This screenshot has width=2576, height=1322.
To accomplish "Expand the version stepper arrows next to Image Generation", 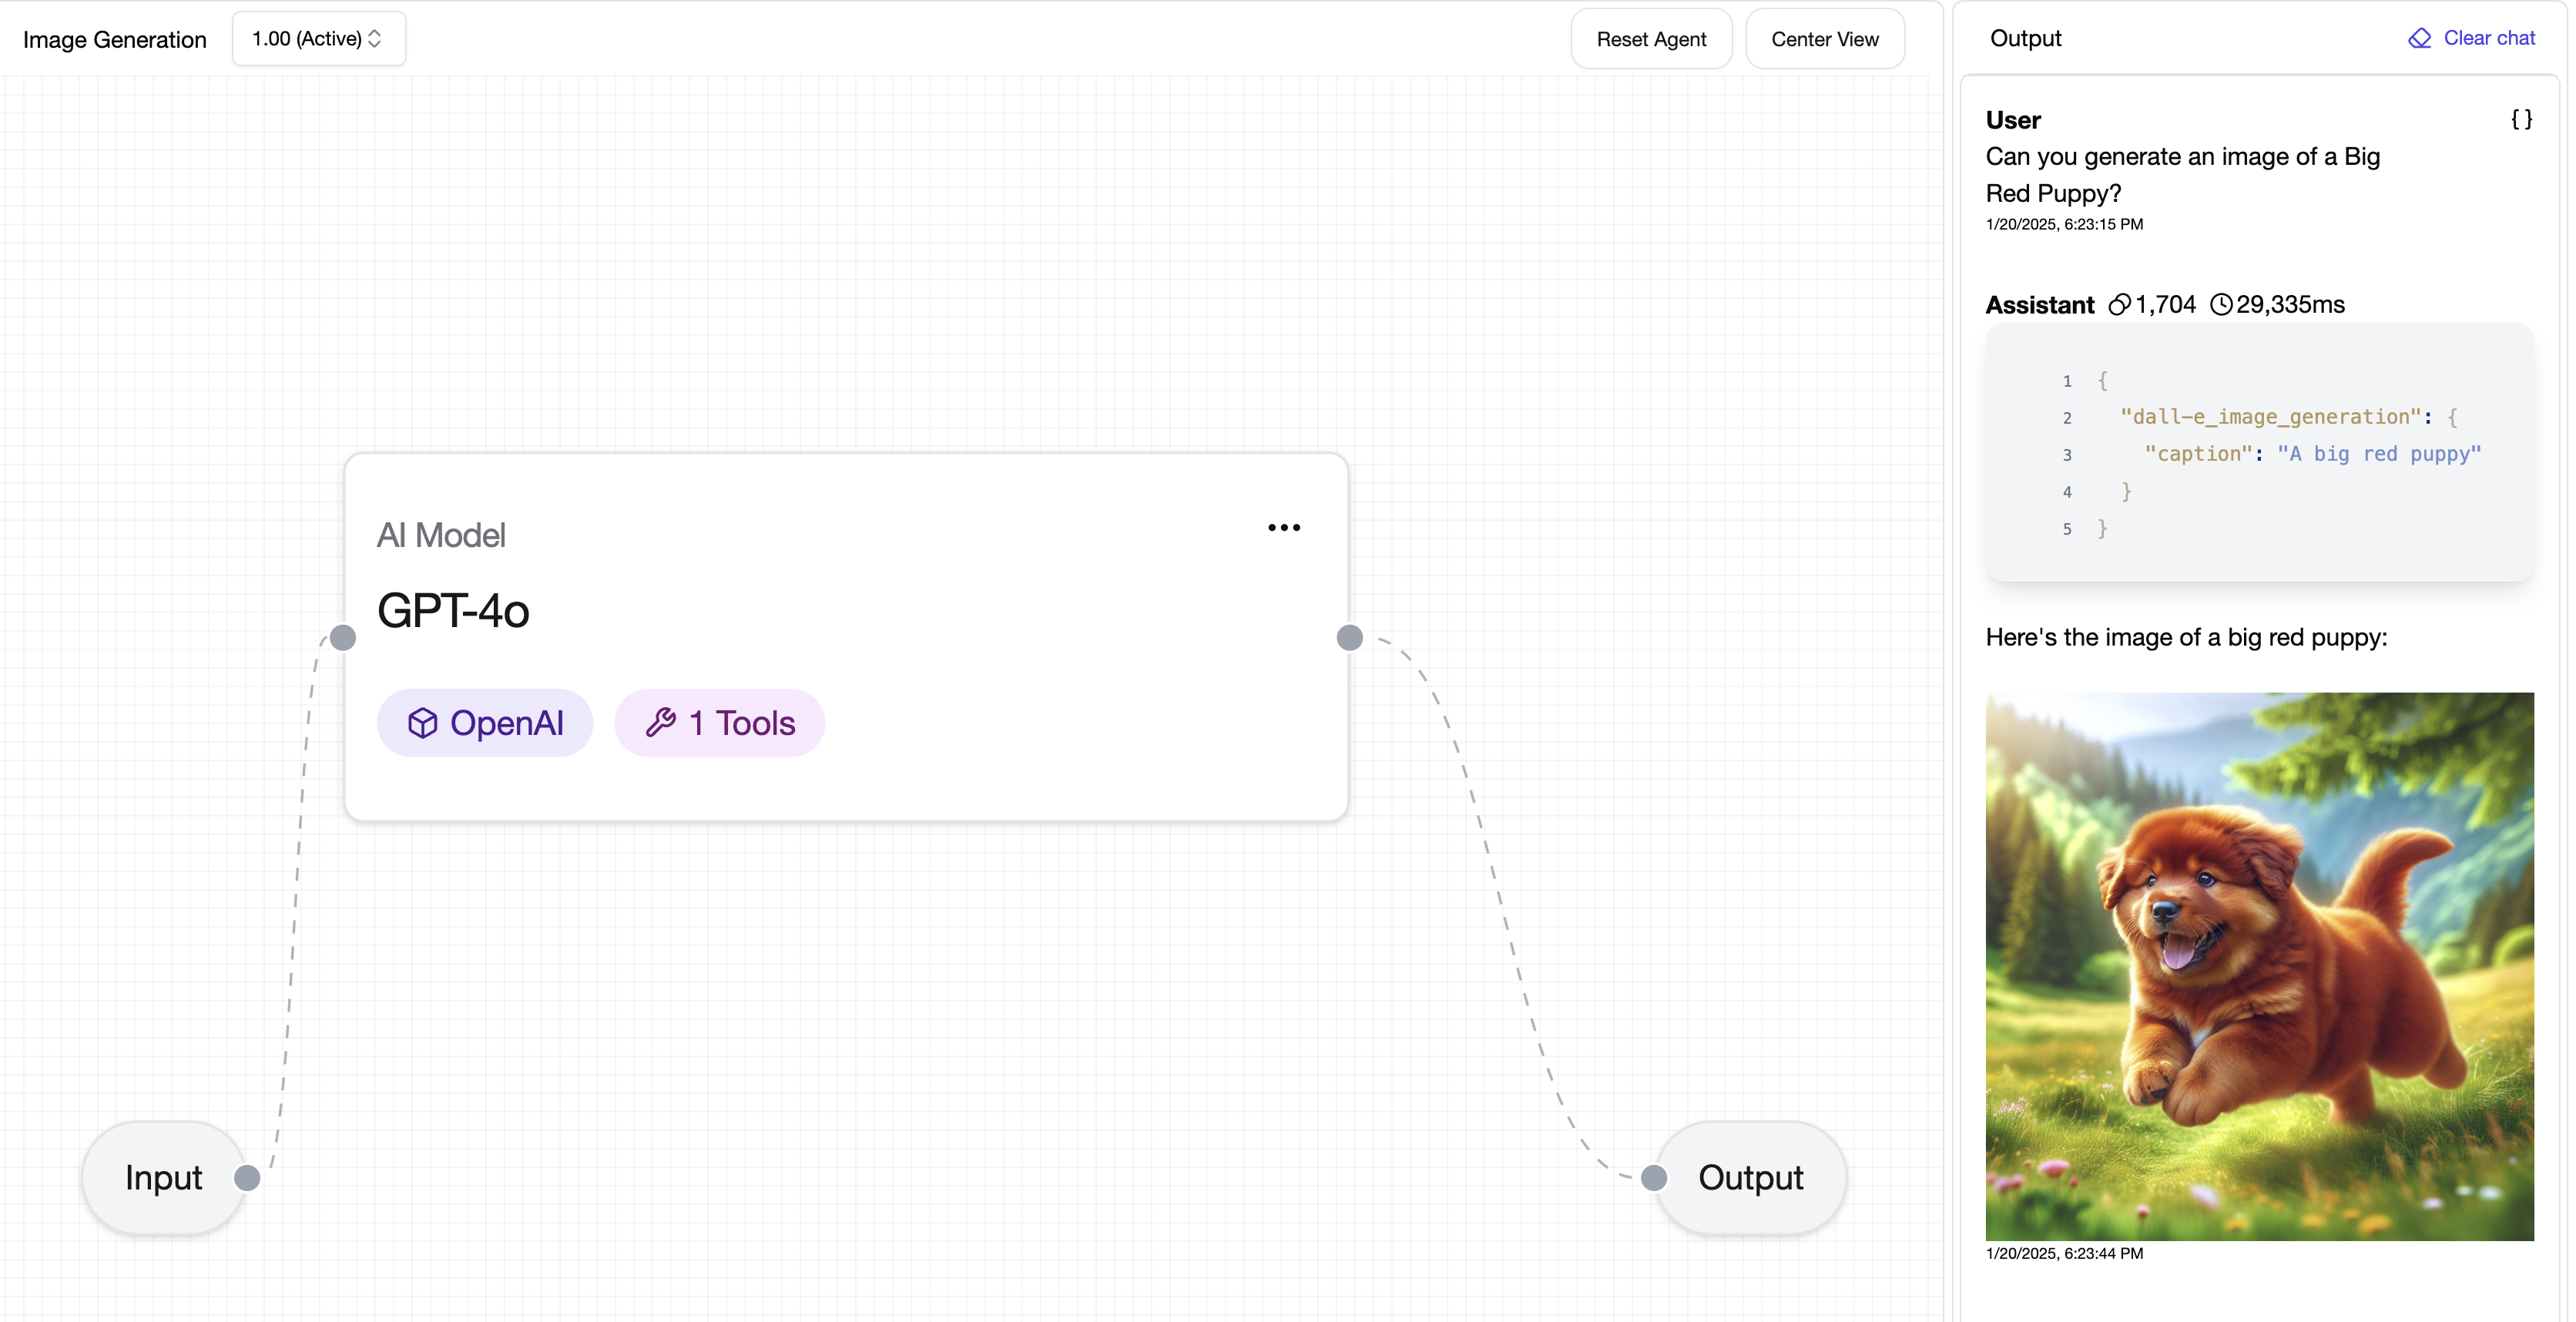I will click(374, 38).
